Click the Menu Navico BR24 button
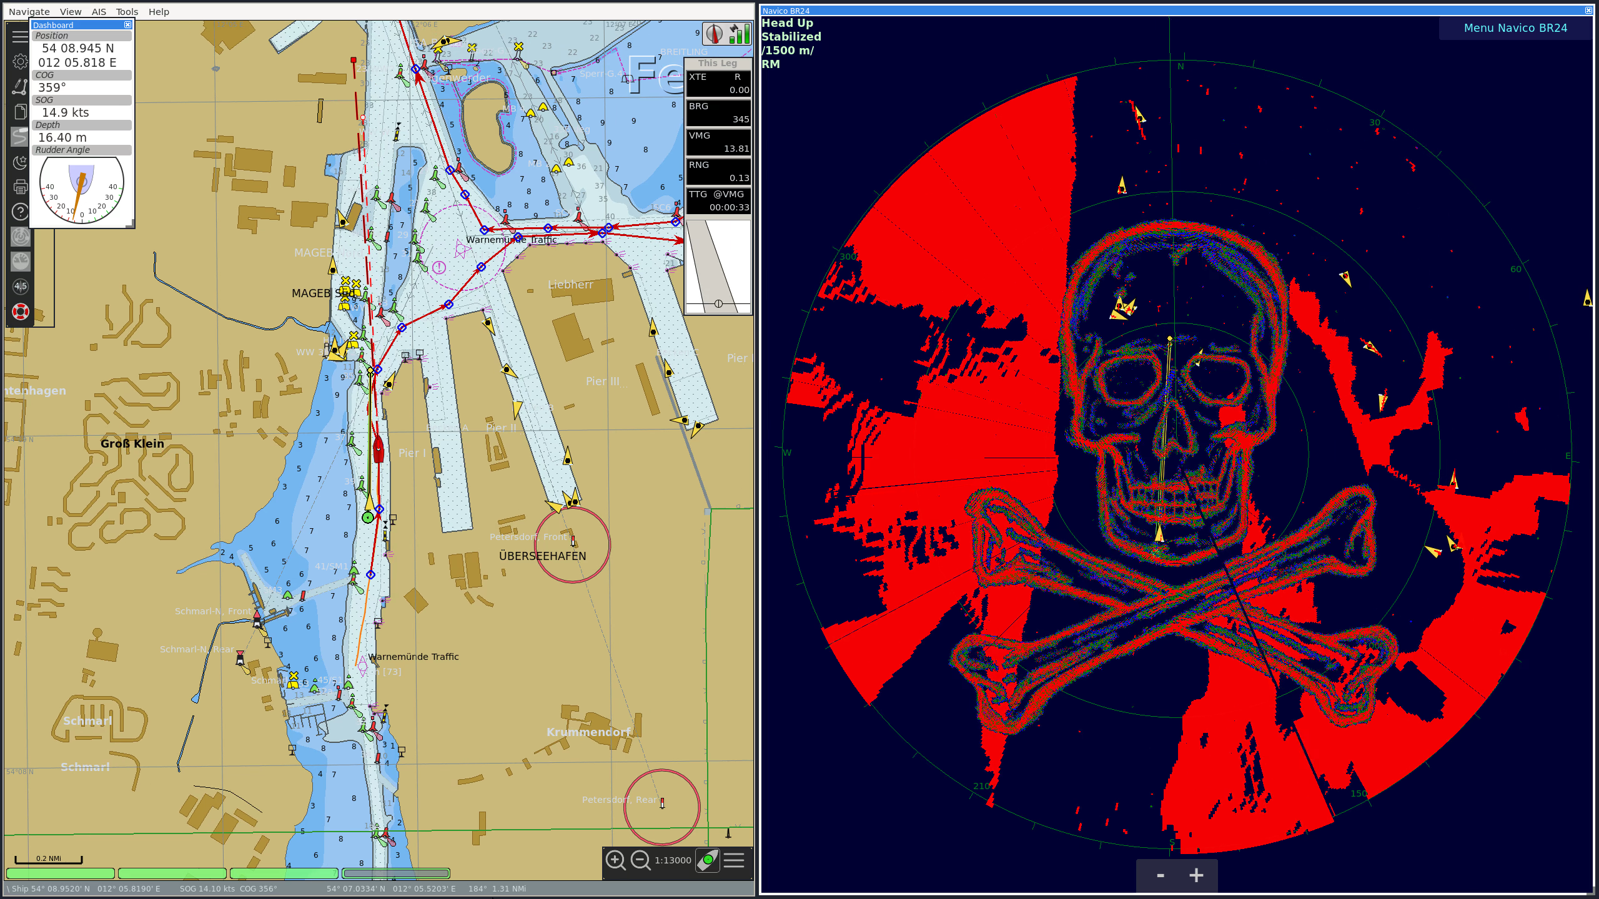 tap(1515, 28)
